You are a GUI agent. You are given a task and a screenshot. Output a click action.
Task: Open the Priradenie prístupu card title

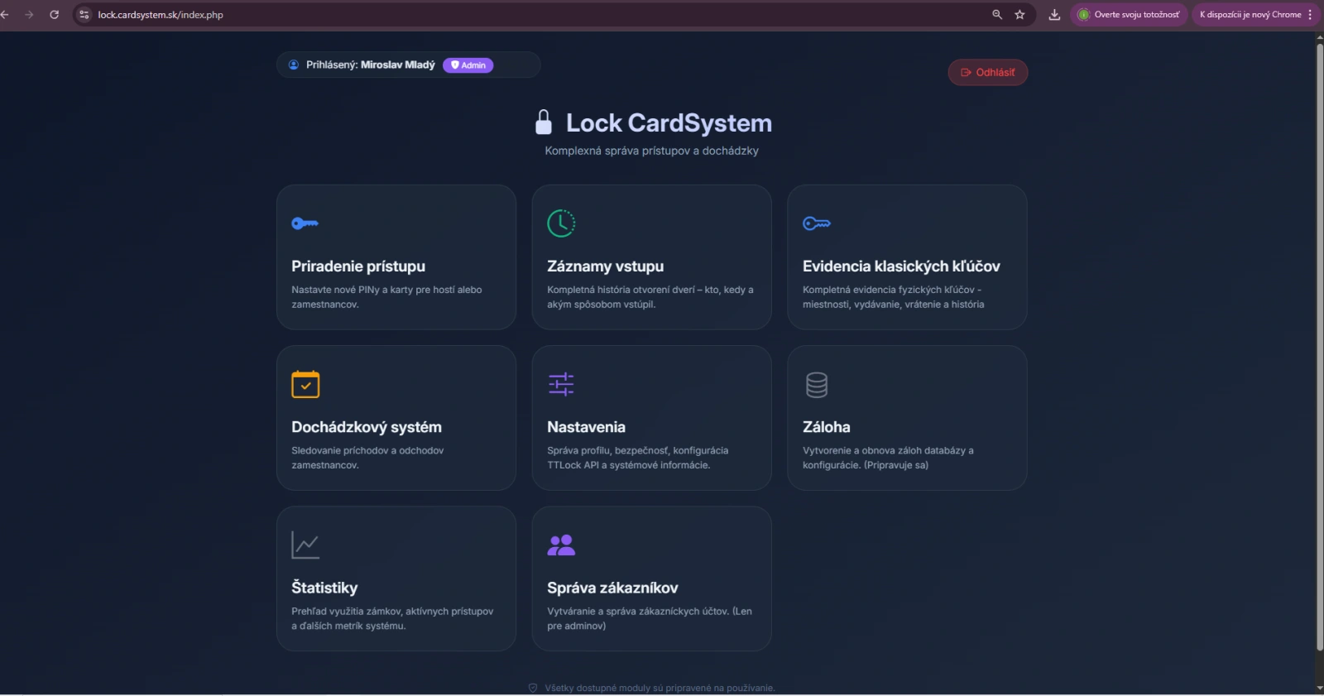coord(358,266)
